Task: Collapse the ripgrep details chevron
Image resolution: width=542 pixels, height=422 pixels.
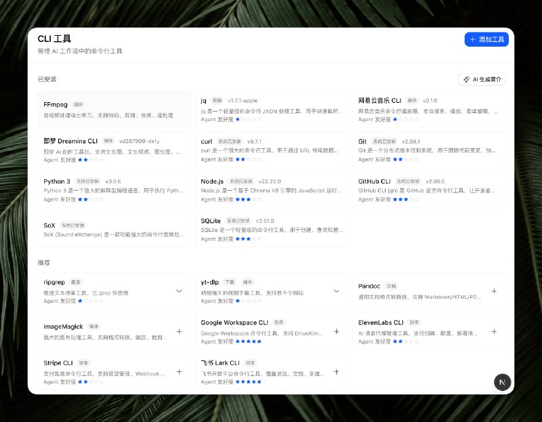Action: [x=179, y=291]
